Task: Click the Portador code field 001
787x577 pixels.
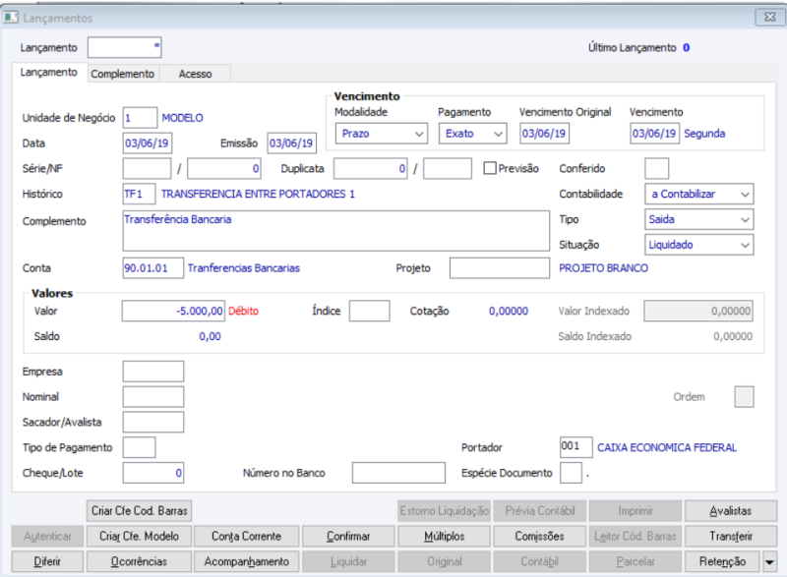Action: pyautogui.click(x=575, y=447)
